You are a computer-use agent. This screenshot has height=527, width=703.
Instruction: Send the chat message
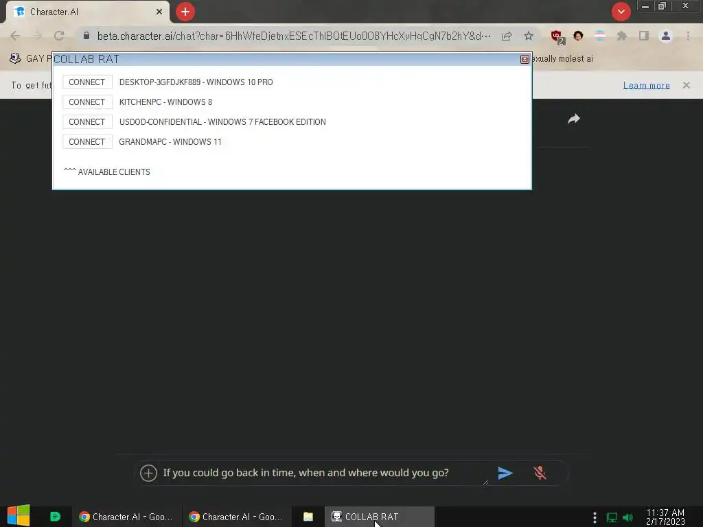pyautogui.click(x=505, y=473)
